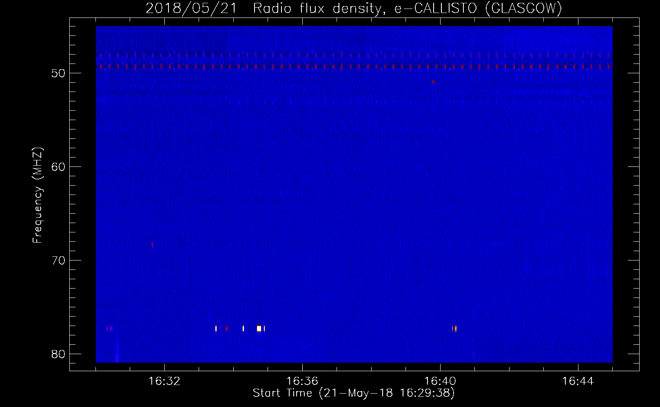Click the date 2018/05/21 in the title
660x407 pixels.
(x=191, y=9)
